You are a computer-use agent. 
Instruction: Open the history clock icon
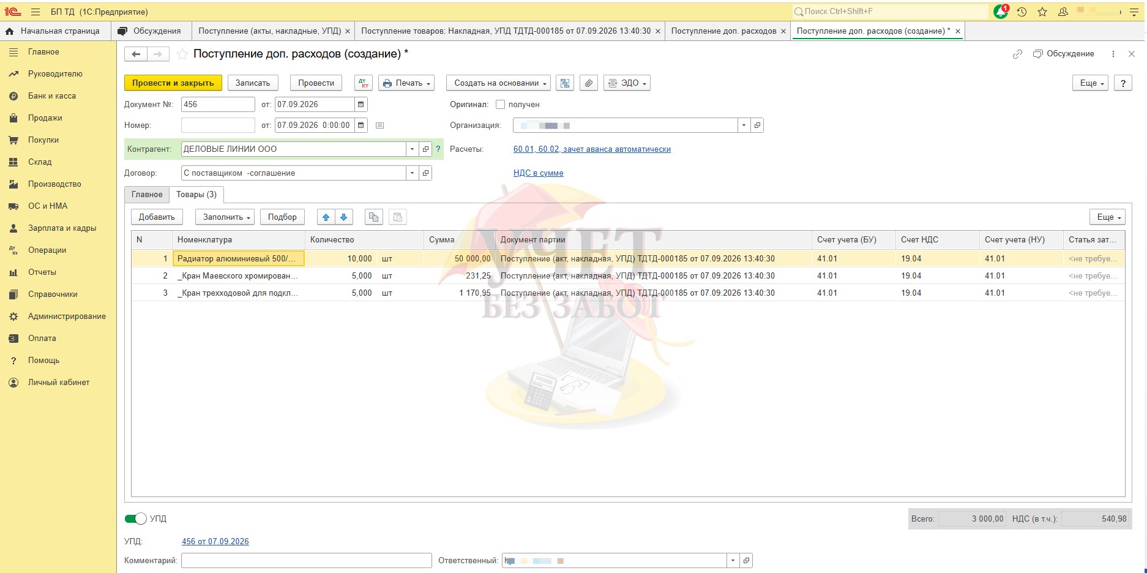coord(1022,12)
